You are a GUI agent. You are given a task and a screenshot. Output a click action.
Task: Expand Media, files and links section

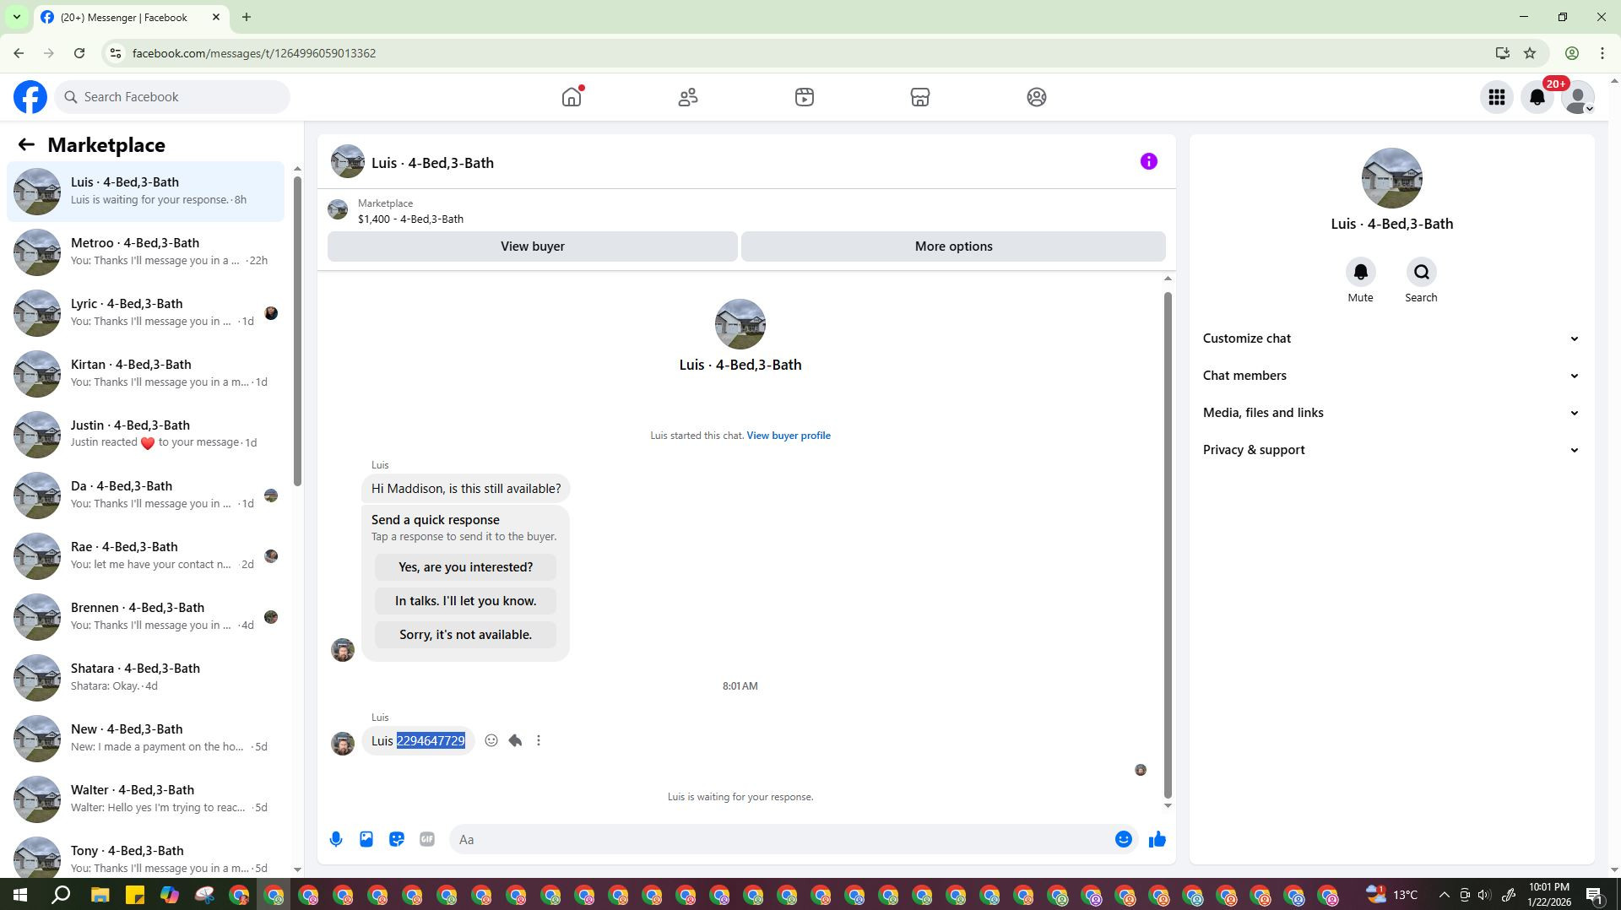pos(1391,413)
